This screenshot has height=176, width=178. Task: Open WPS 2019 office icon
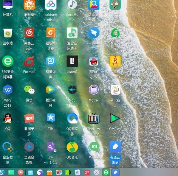[x=8, y=90]
